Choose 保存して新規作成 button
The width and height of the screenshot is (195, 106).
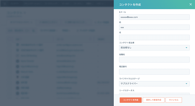pyautogui.click(x=154, y=100)
